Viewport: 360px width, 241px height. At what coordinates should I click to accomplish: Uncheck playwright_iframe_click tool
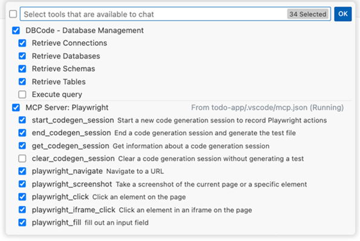(x=22, y=210)
